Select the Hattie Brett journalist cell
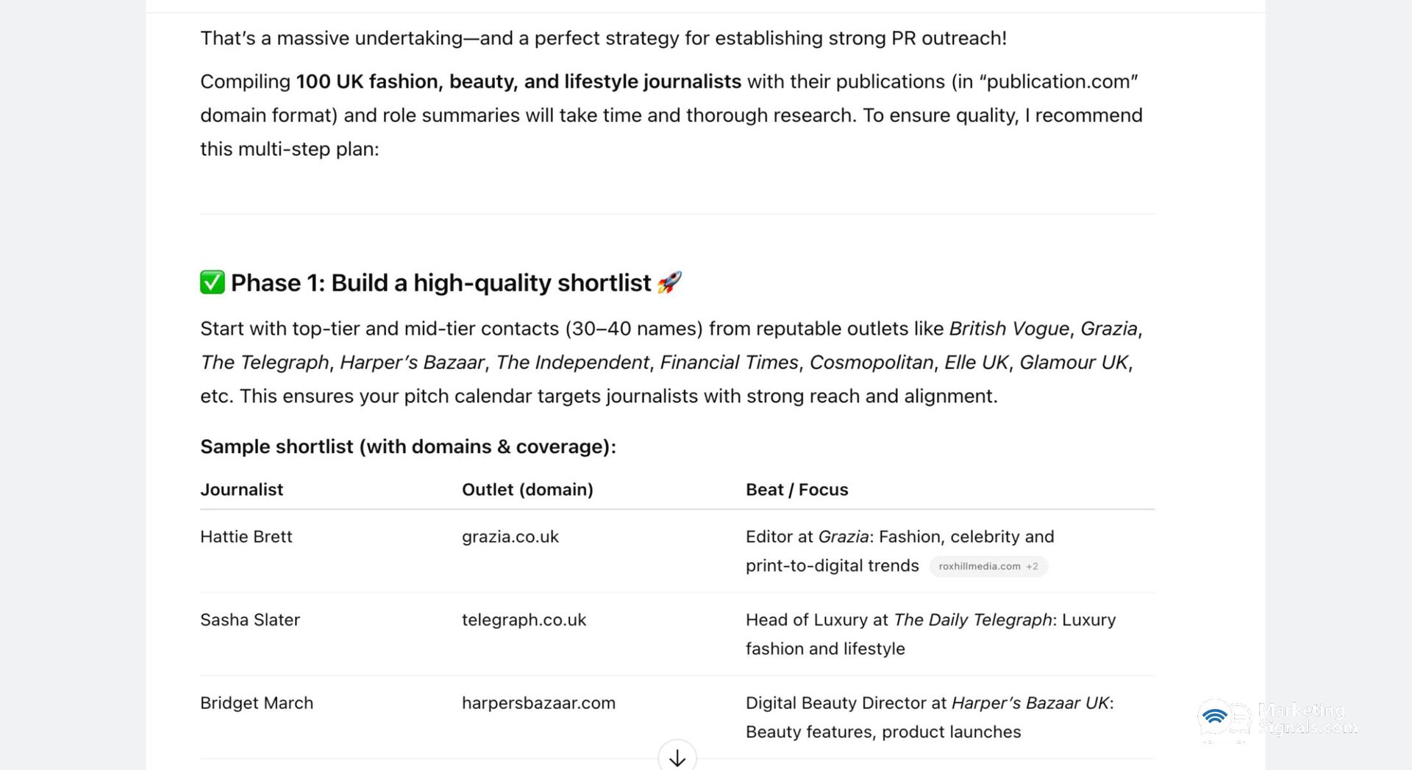The image size is (1412, 770). click(246, 537)
